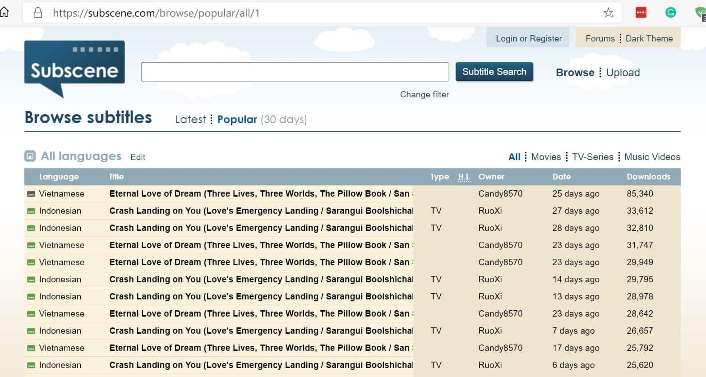Click the H.I. column header
706x377 pixels.
point(464,177)
